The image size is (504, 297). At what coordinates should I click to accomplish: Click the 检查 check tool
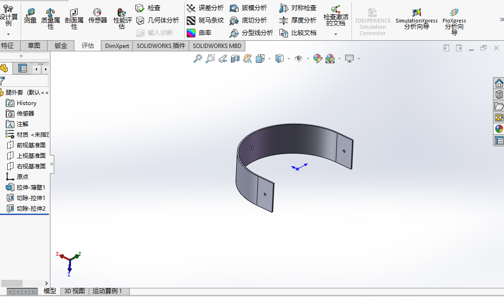[x=148, y=8]
